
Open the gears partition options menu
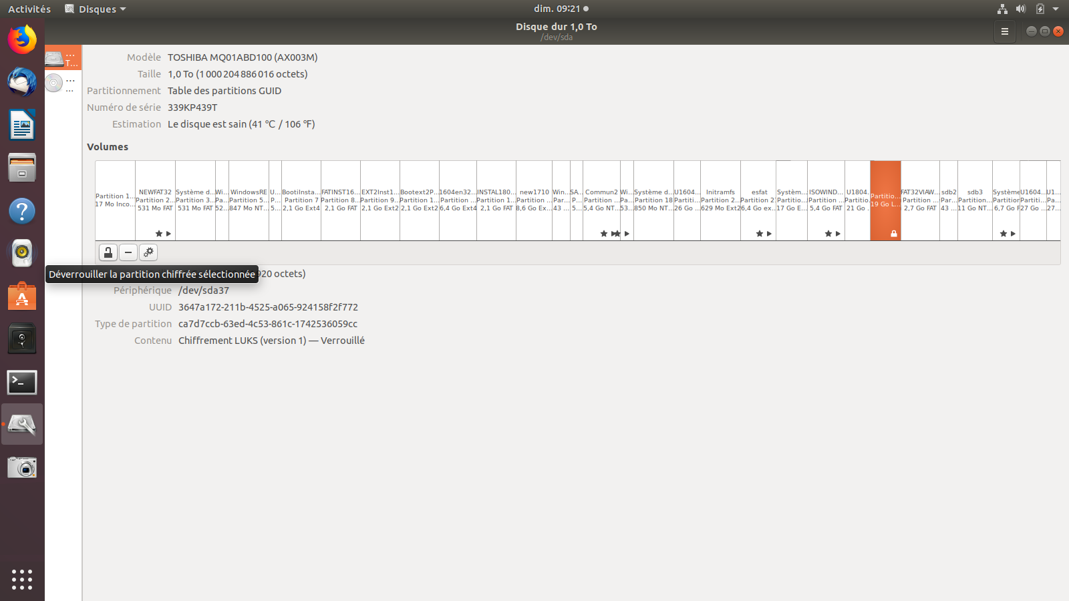(148, 252)
